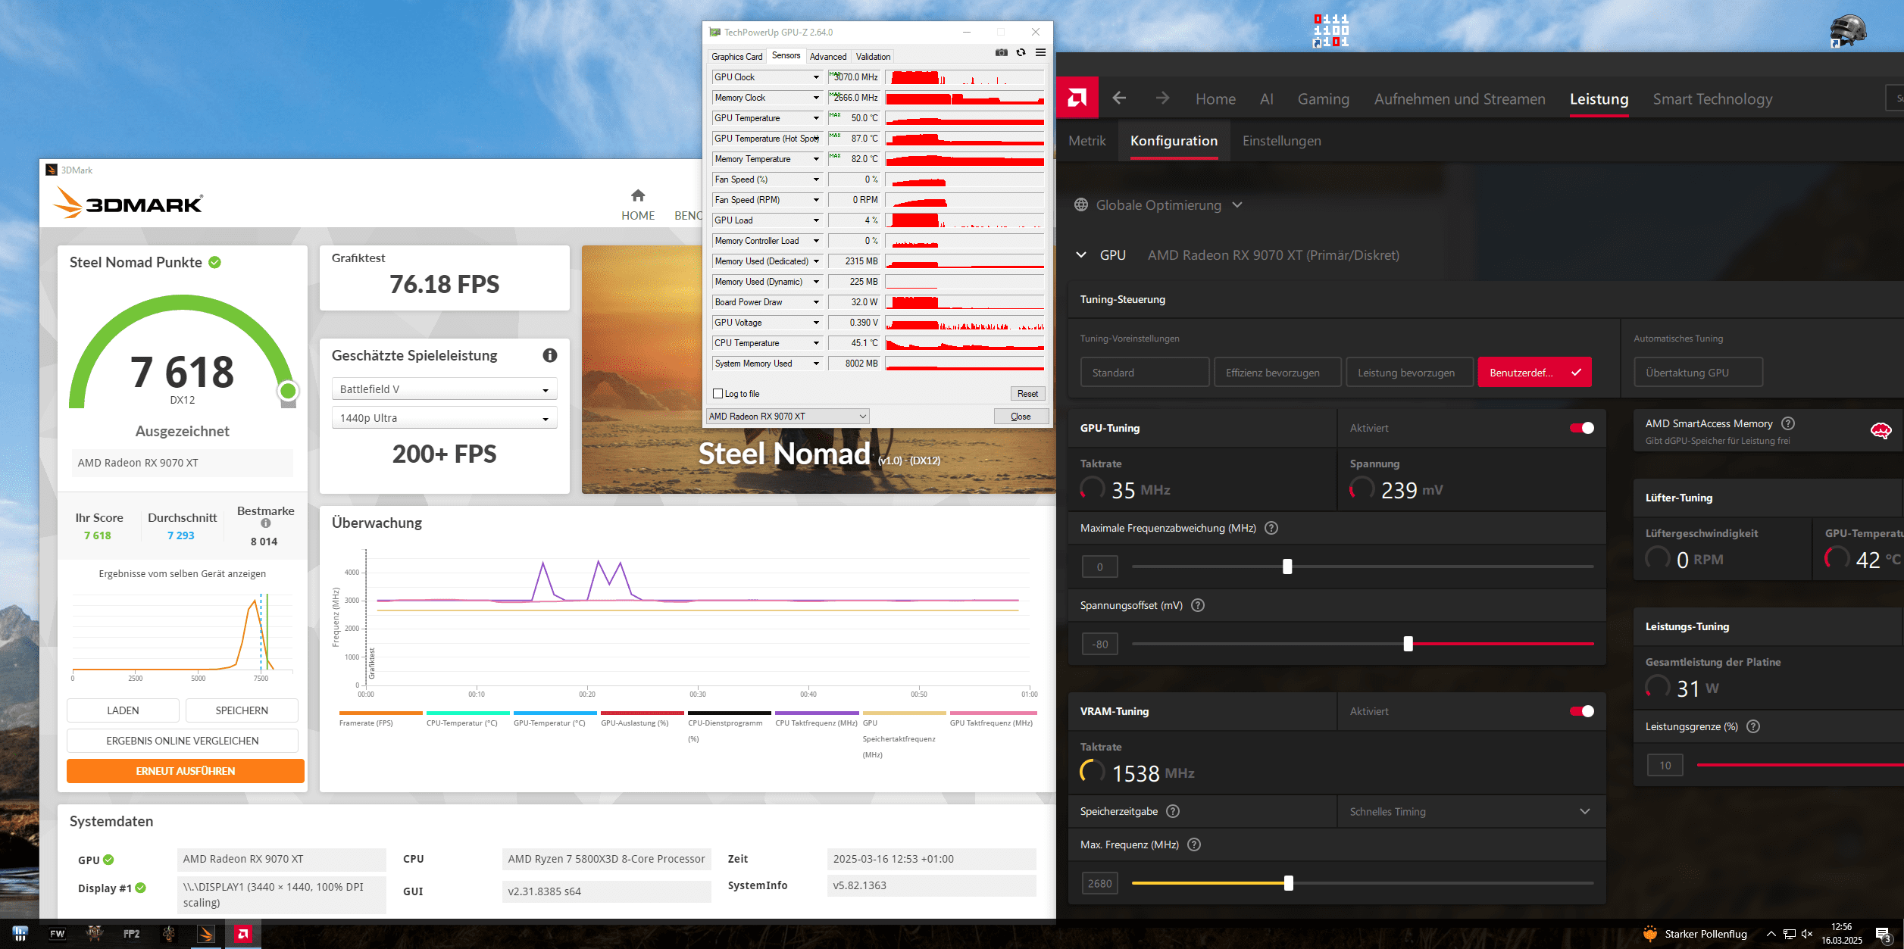The height and width of the screenshot is (949, 1904).
Task: Open Aufnehmen und Streamen tab
Action: coord(1459,99)
